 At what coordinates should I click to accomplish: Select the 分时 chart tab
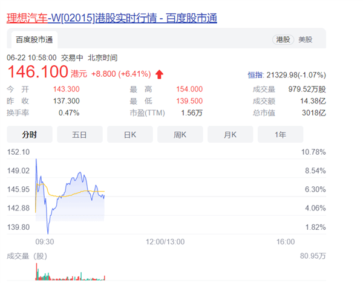[30, 134]
